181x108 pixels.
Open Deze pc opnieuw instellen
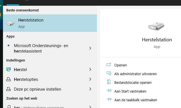50,89
